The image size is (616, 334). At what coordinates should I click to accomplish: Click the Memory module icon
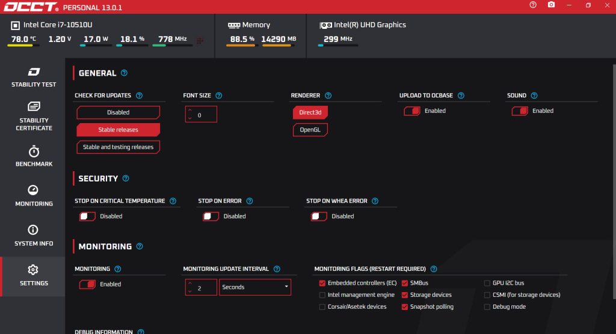[234, 25]
